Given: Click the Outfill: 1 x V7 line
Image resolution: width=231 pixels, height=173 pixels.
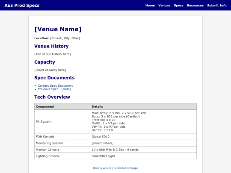Looking at the screenshot, I should [108, 123].
